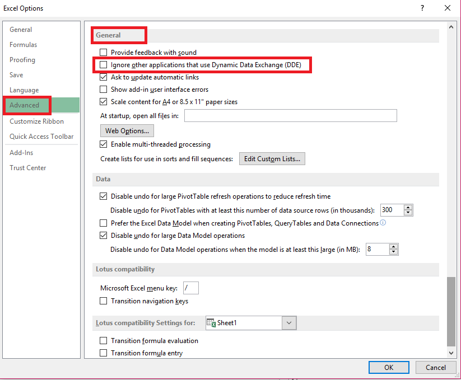Increase Data Model size MB value
This screenshot has height=380, width=461.
(393, 247)
